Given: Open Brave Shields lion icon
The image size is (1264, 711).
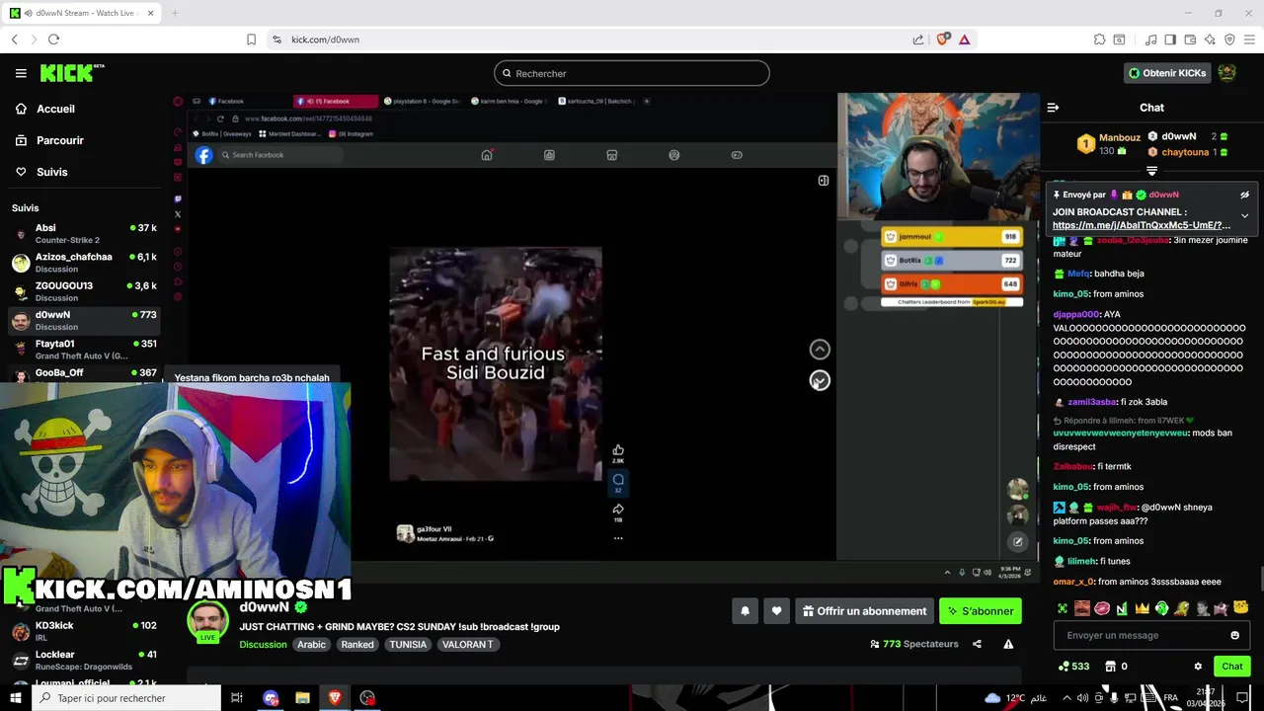Looking at the screenshot, I should (942, 39).
